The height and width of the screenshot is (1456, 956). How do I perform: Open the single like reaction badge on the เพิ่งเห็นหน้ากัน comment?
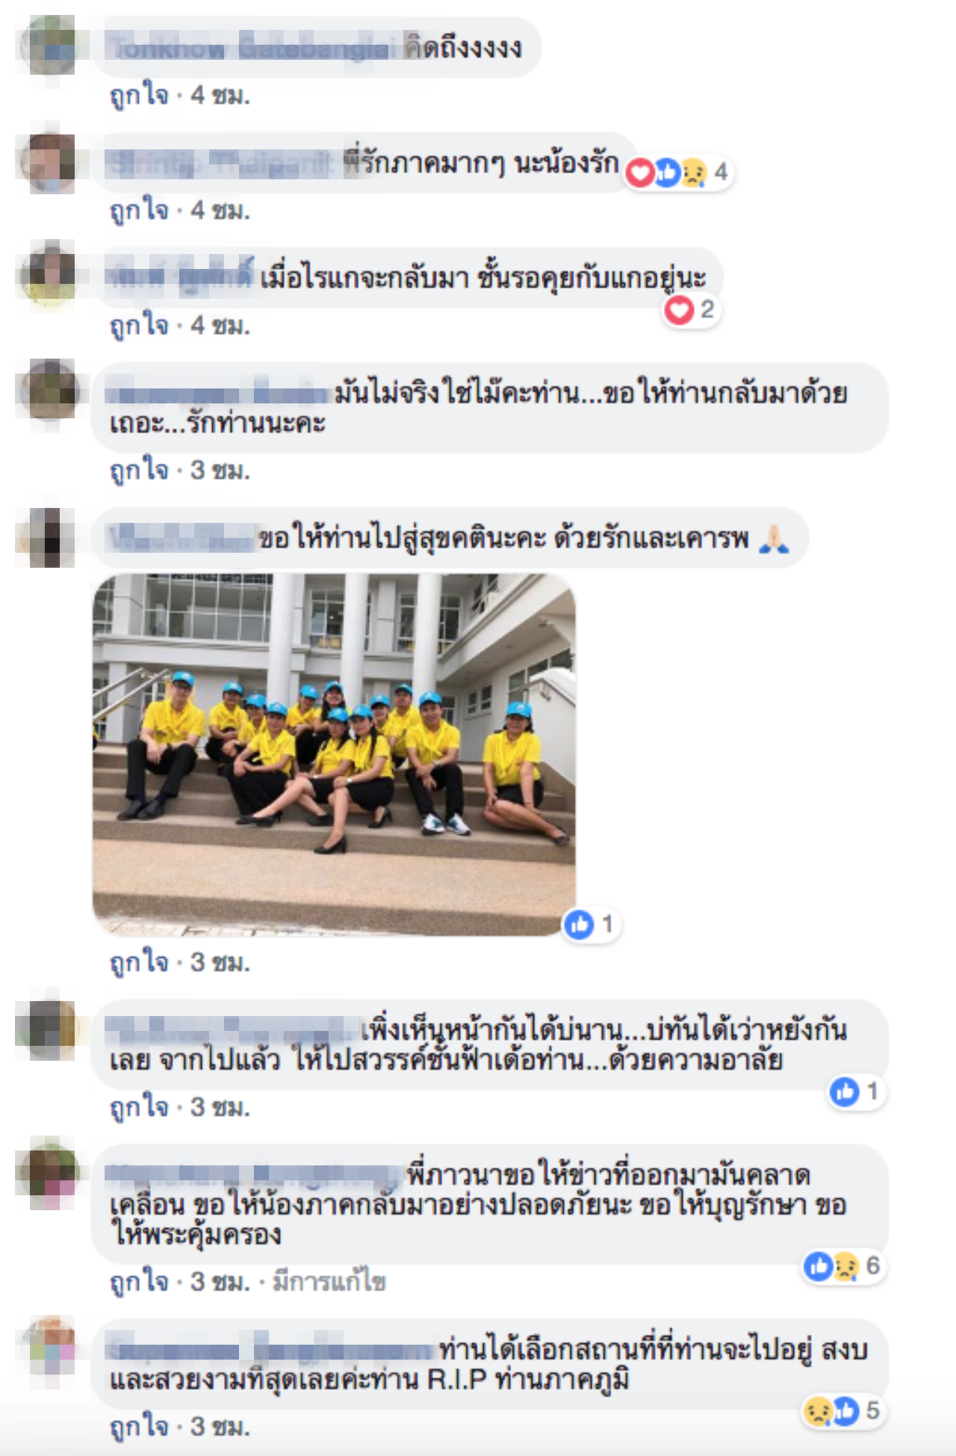pos(856,1092)
